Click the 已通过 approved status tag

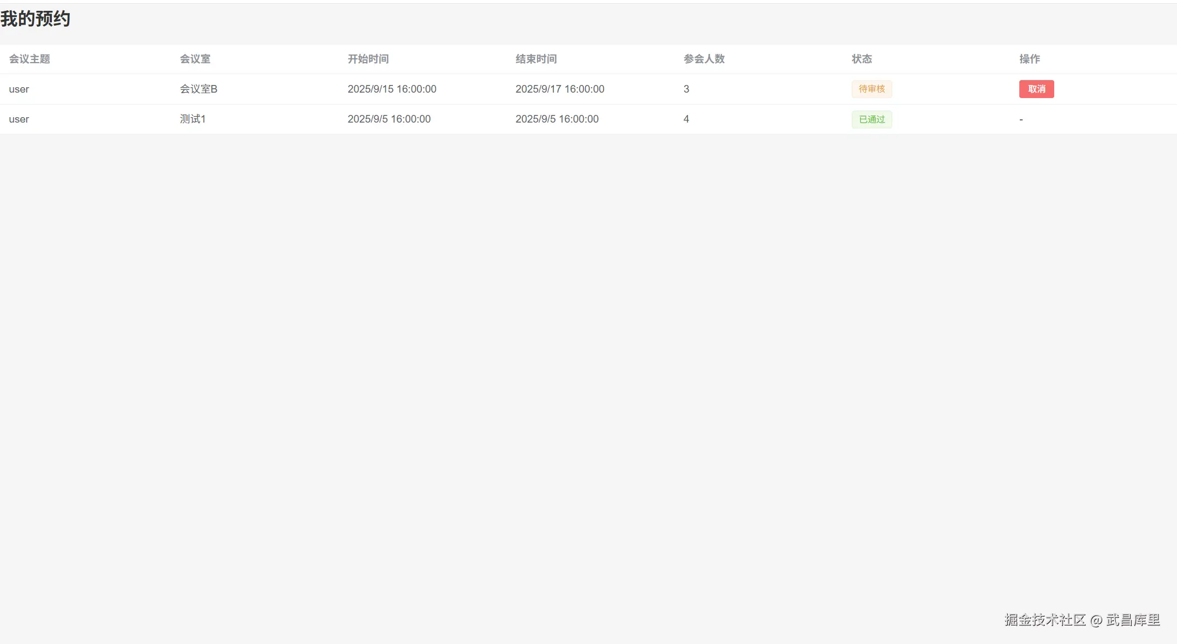[871, 119]
